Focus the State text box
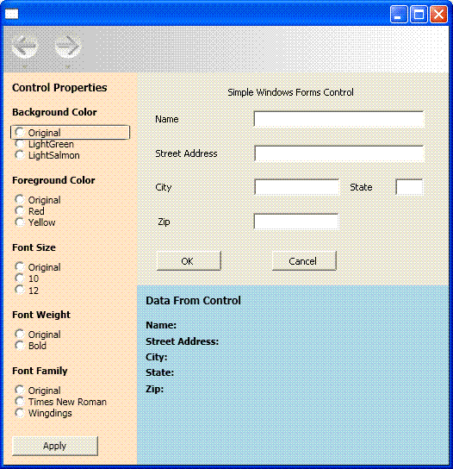 [x=409, y=187]
